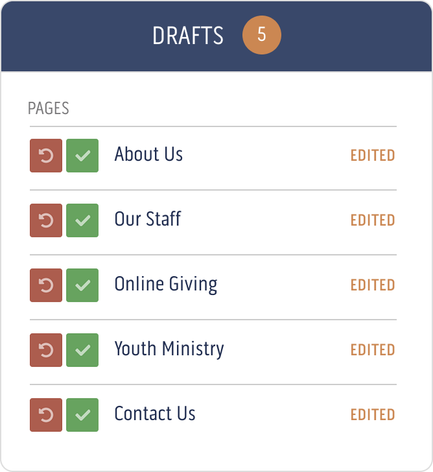
Task: Revert the Youth Ministry draft
Action: (46, 350)
